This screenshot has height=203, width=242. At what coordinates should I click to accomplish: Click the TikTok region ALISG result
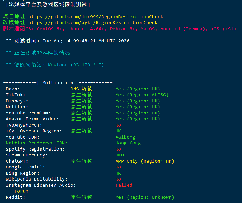pos(142,95)
